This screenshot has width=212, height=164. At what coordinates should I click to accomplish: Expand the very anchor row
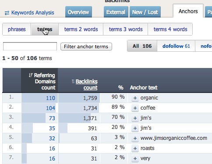(135, 158)
